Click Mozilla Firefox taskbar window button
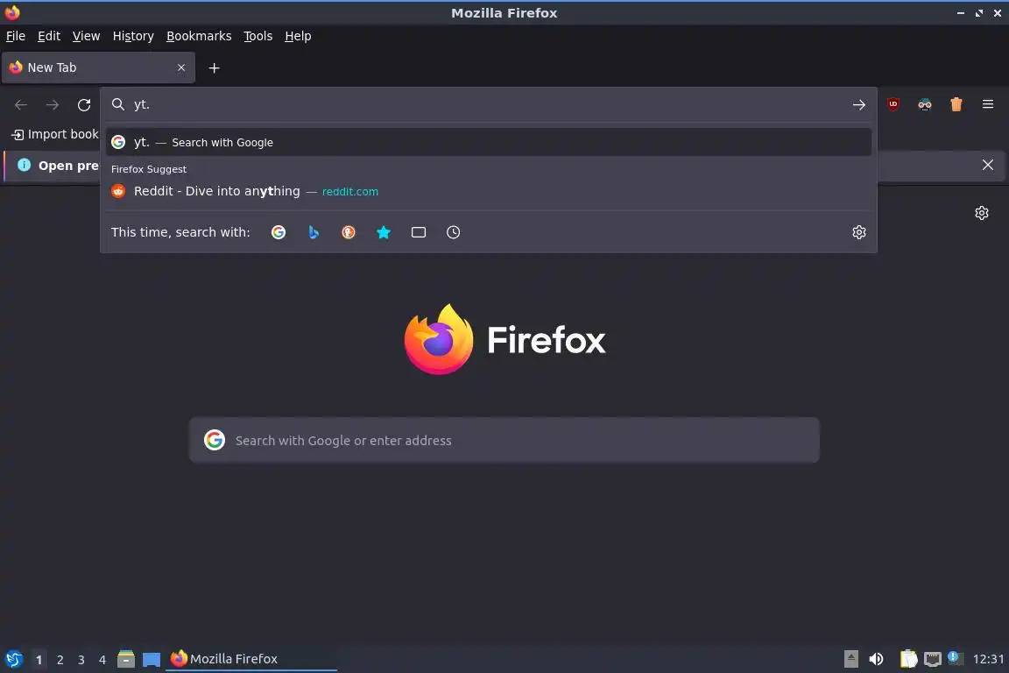The height and width of the screenshot is (673, 1009). (x=251, y=659)
